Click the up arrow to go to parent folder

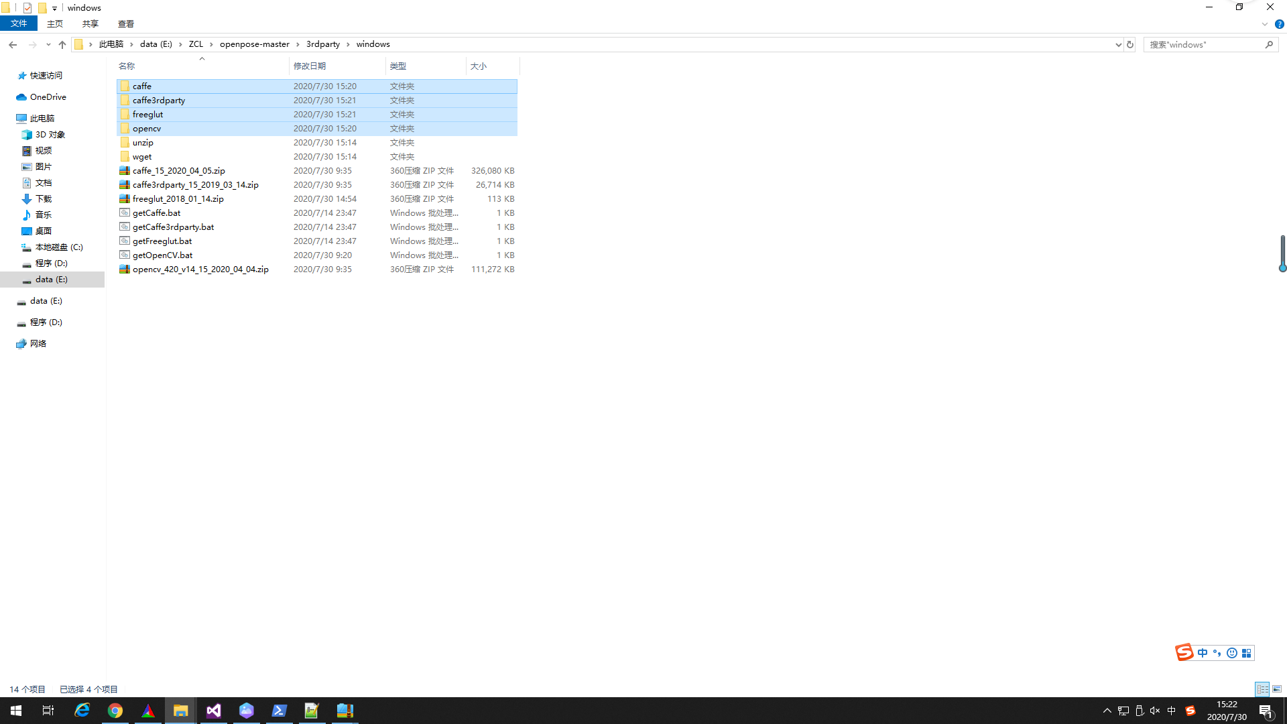pyautogui.click(x=62, y=44)
